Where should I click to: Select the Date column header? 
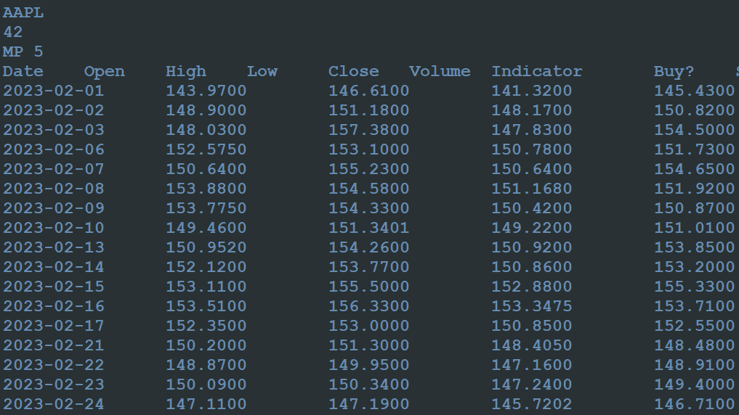pyautogui.click(x=23, y=72)
